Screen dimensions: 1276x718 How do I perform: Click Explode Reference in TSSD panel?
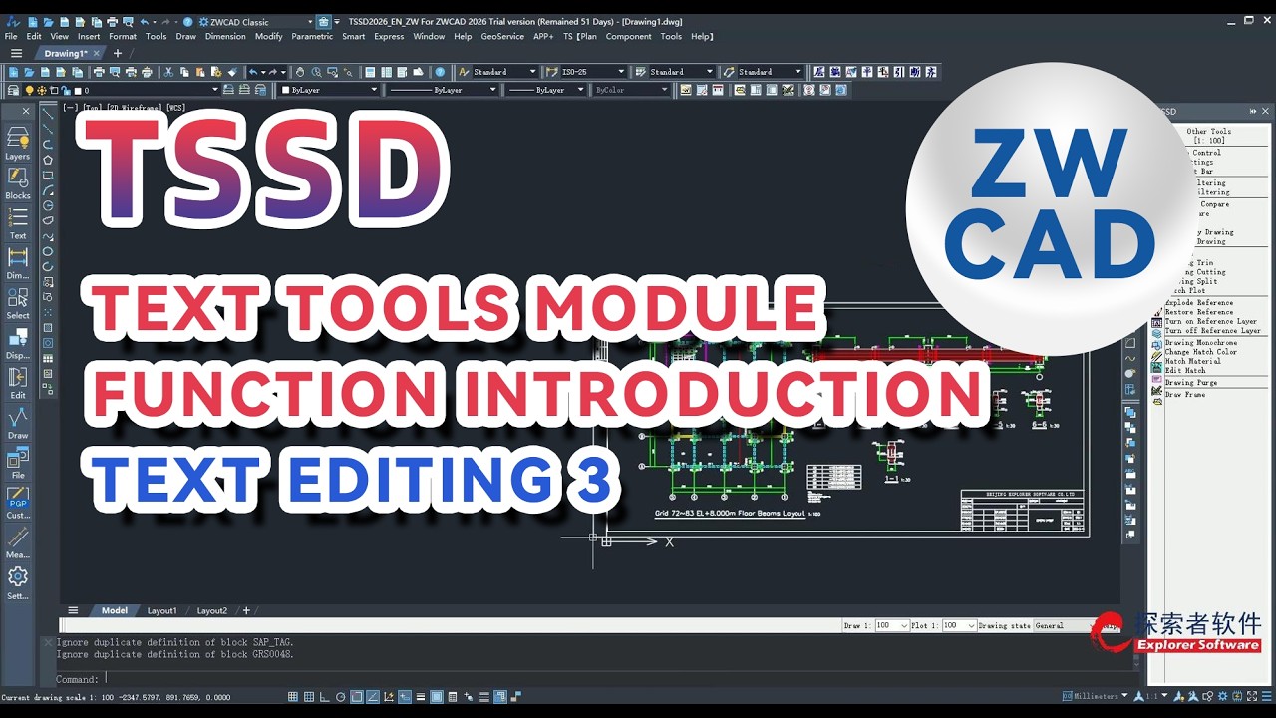pos(1199,302)
